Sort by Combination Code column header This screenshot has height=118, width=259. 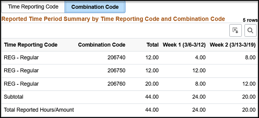coord(102,45)
